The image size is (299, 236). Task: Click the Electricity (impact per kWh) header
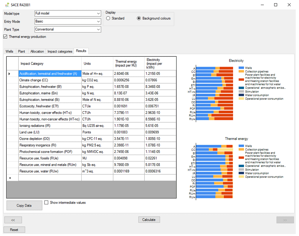160,63
